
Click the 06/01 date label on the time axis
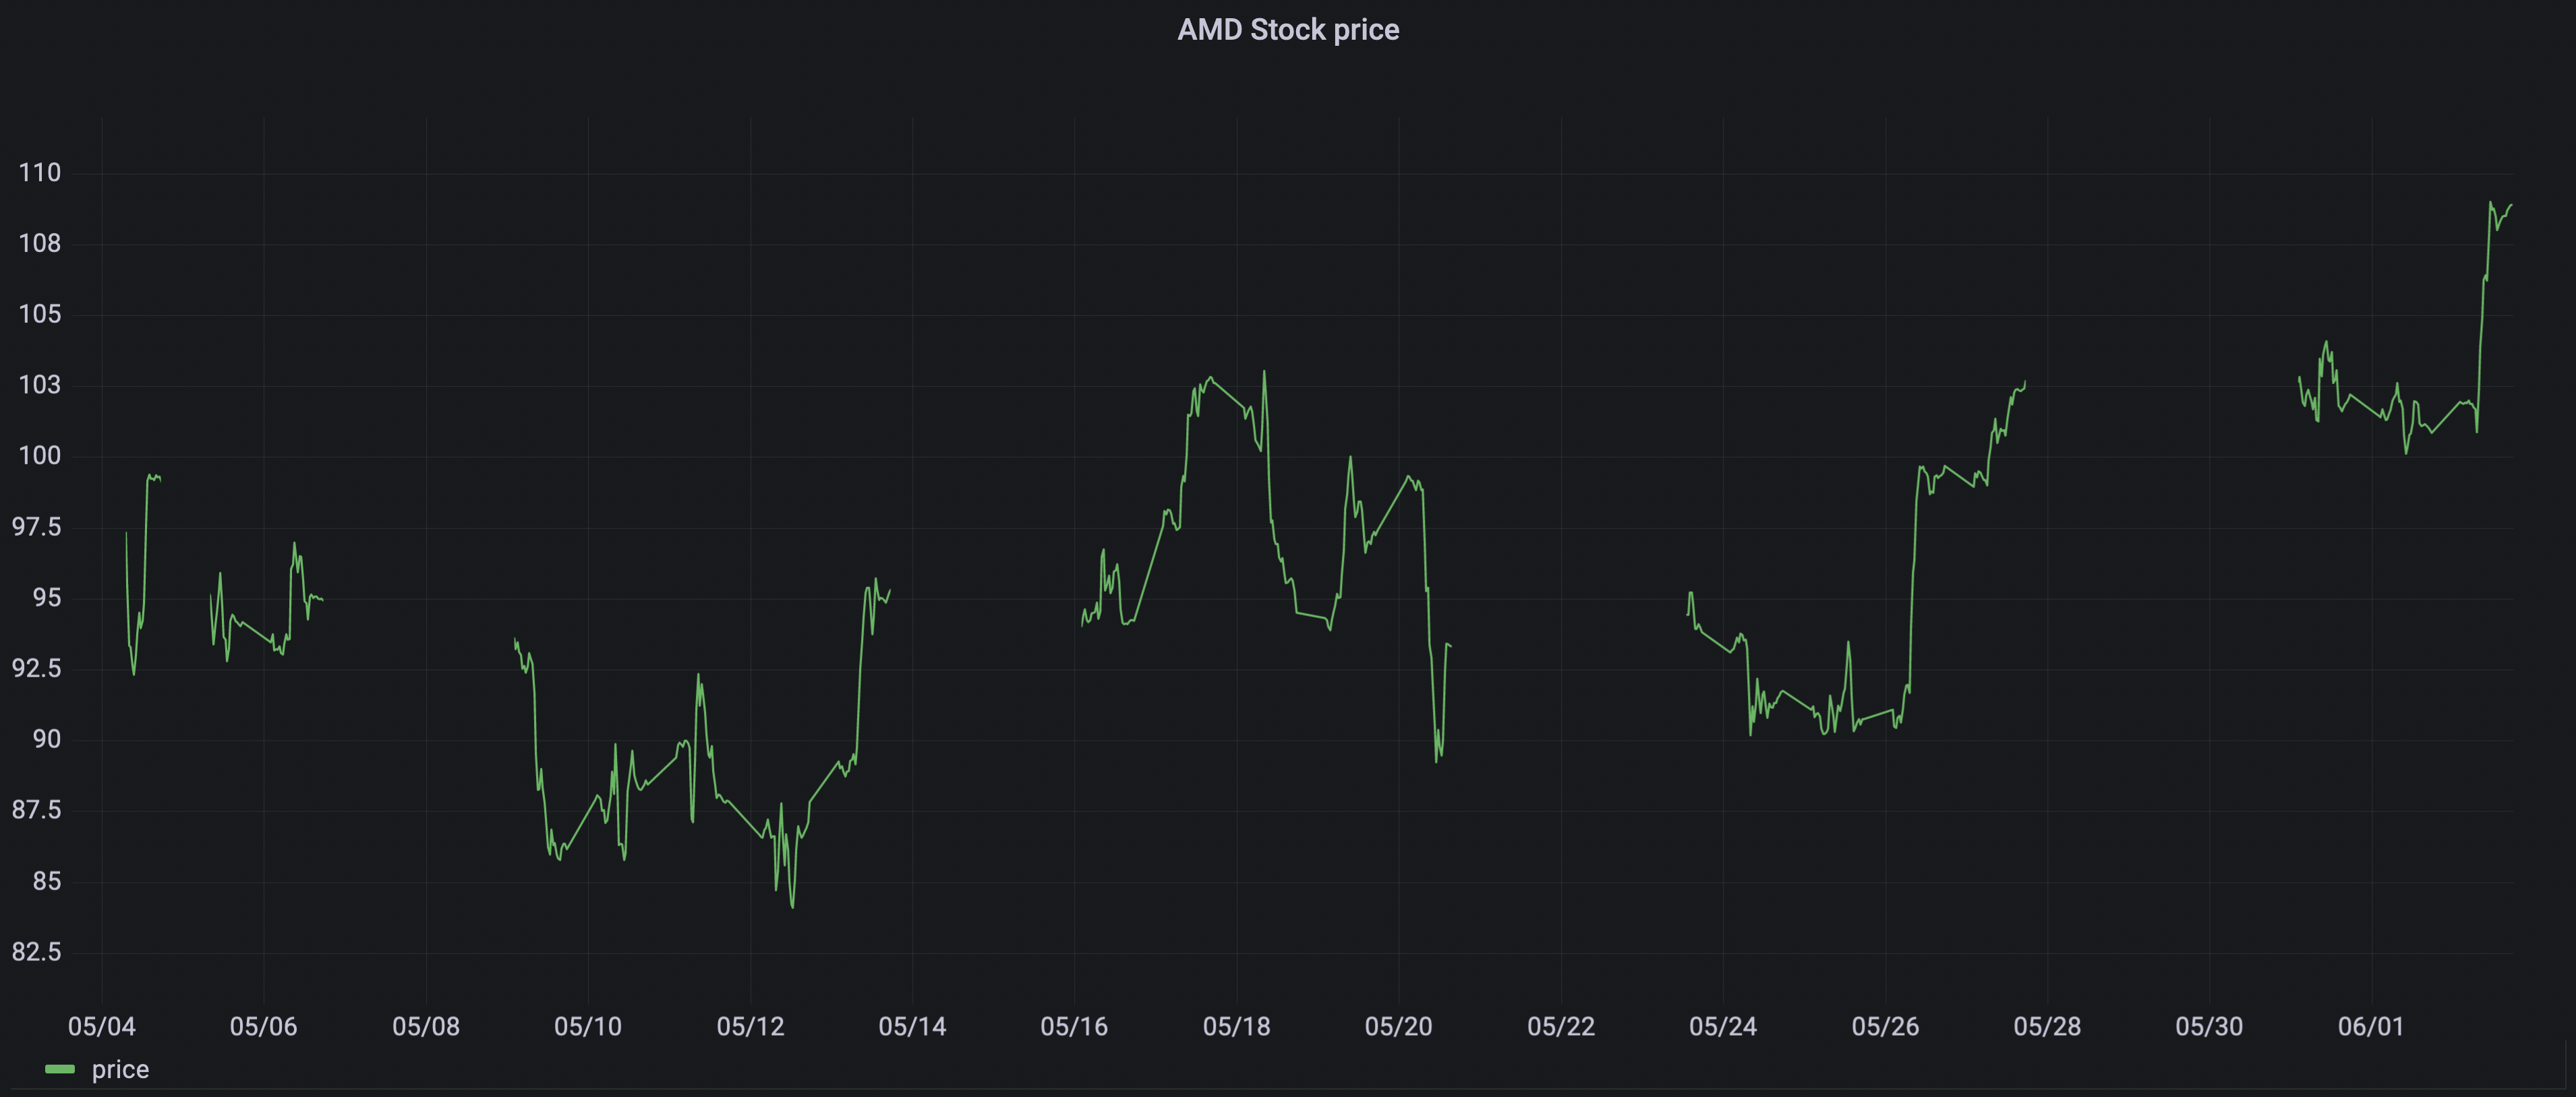(x=2370, y=1026)
